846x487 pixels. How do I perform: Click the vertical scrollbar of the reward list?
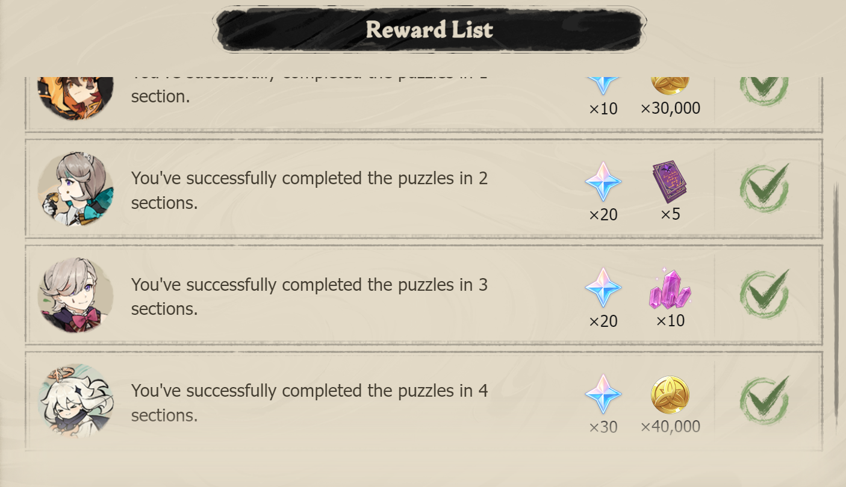click(836, 301)
